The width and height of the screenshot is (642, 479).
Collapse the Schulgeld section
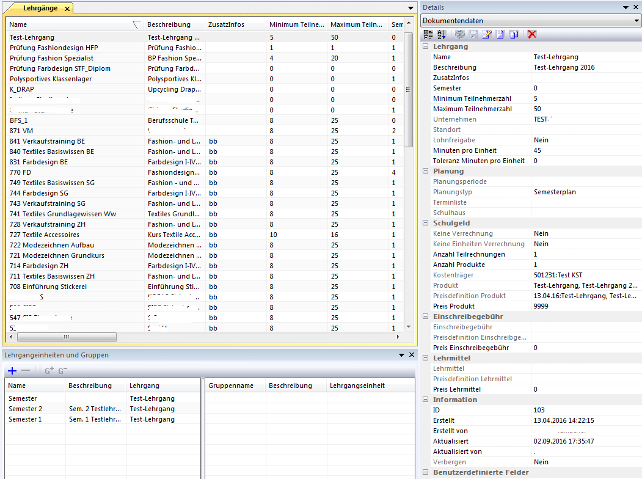(x=426, y=223)
